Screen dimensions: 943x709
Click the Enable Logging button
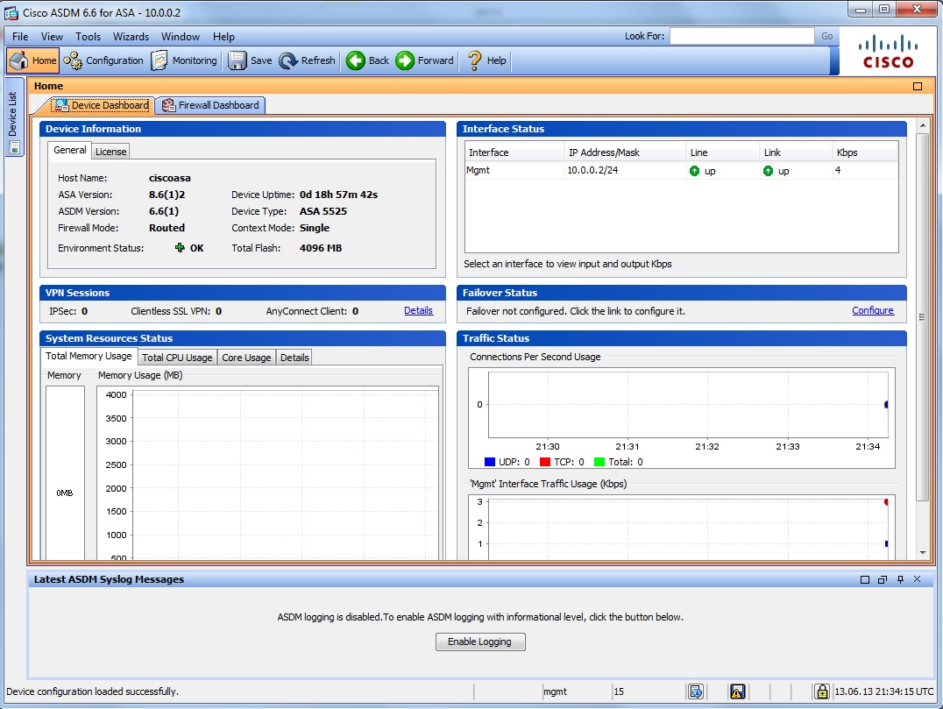point(480,642)
